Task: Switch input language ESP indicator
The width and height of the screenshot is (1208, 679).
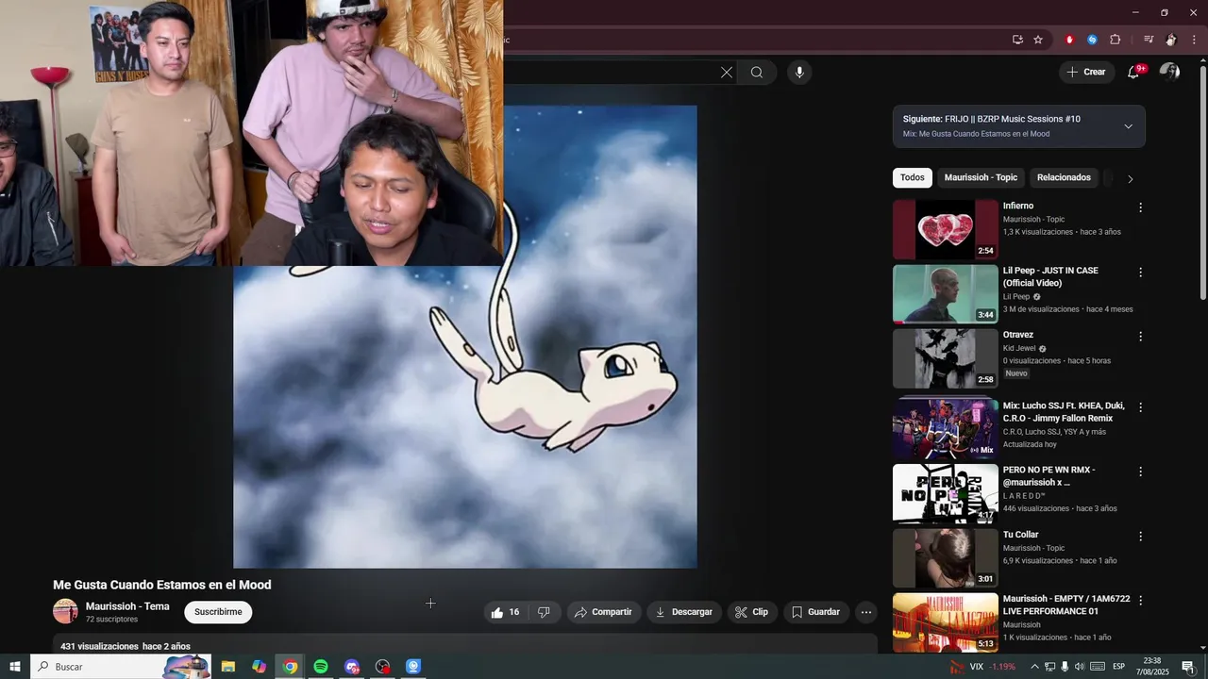Action: point(1119,667)
